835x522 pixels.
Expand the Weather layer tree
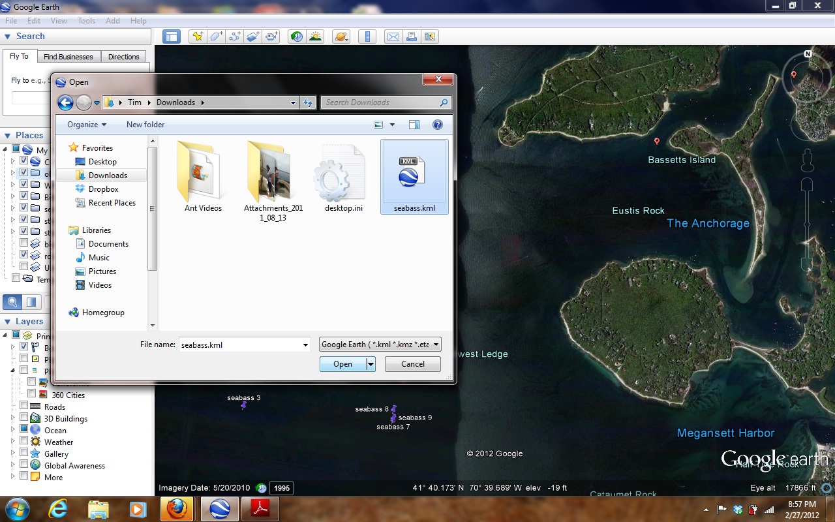[13, 442]
